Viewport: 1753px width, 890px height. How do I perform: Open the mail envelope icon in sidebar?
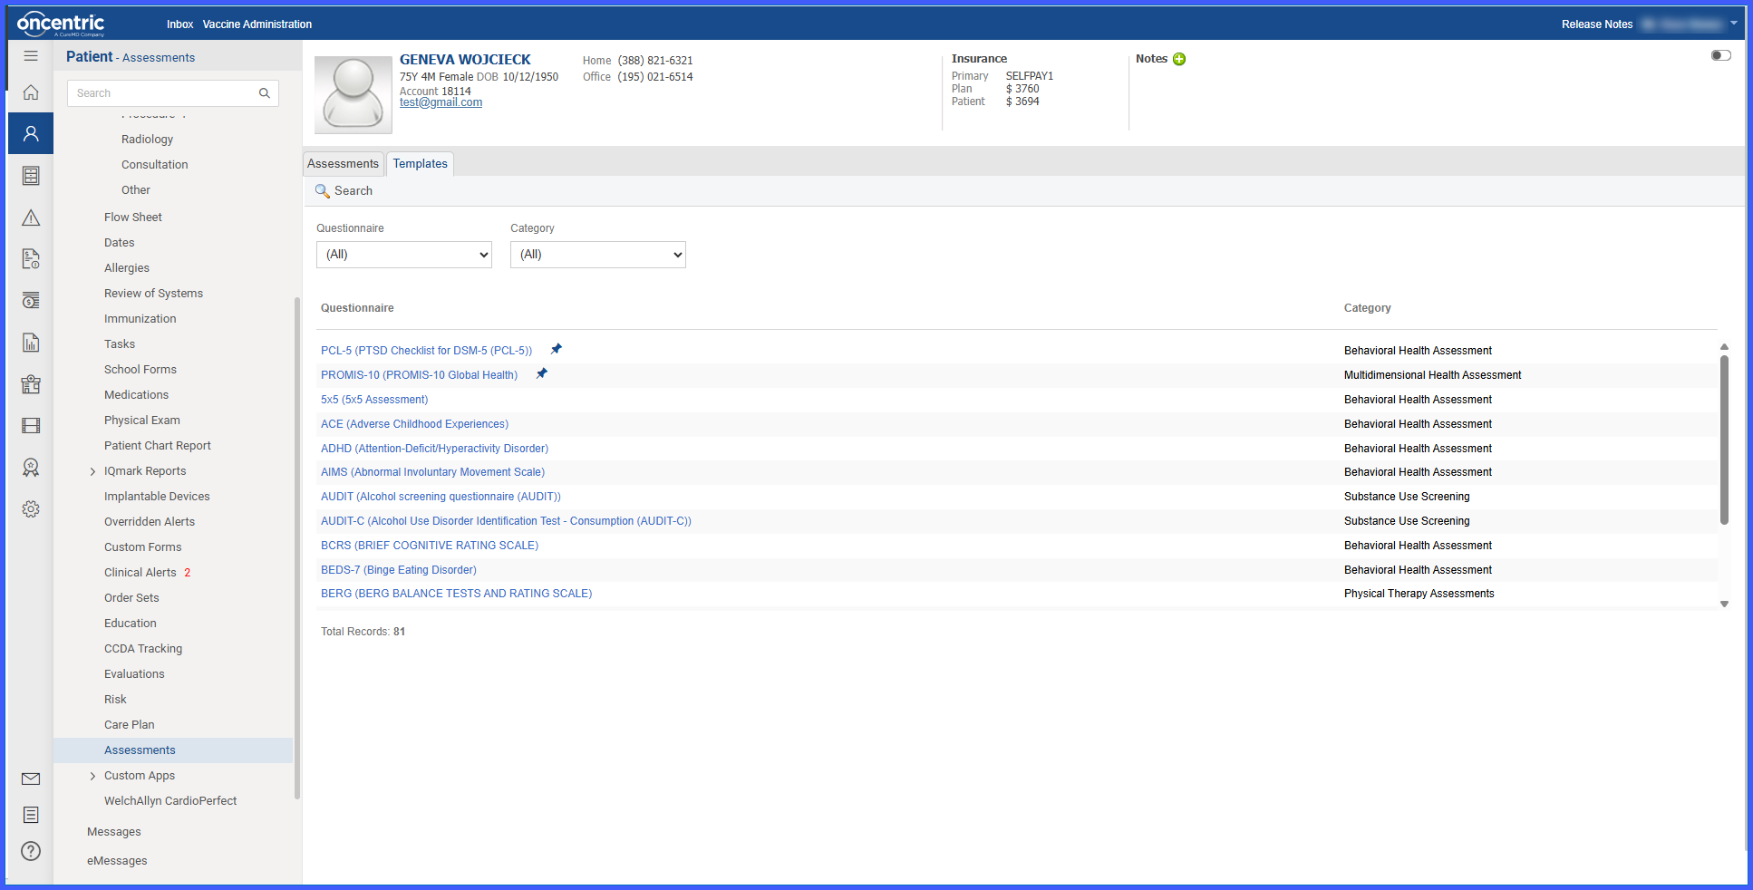point(31,779)
